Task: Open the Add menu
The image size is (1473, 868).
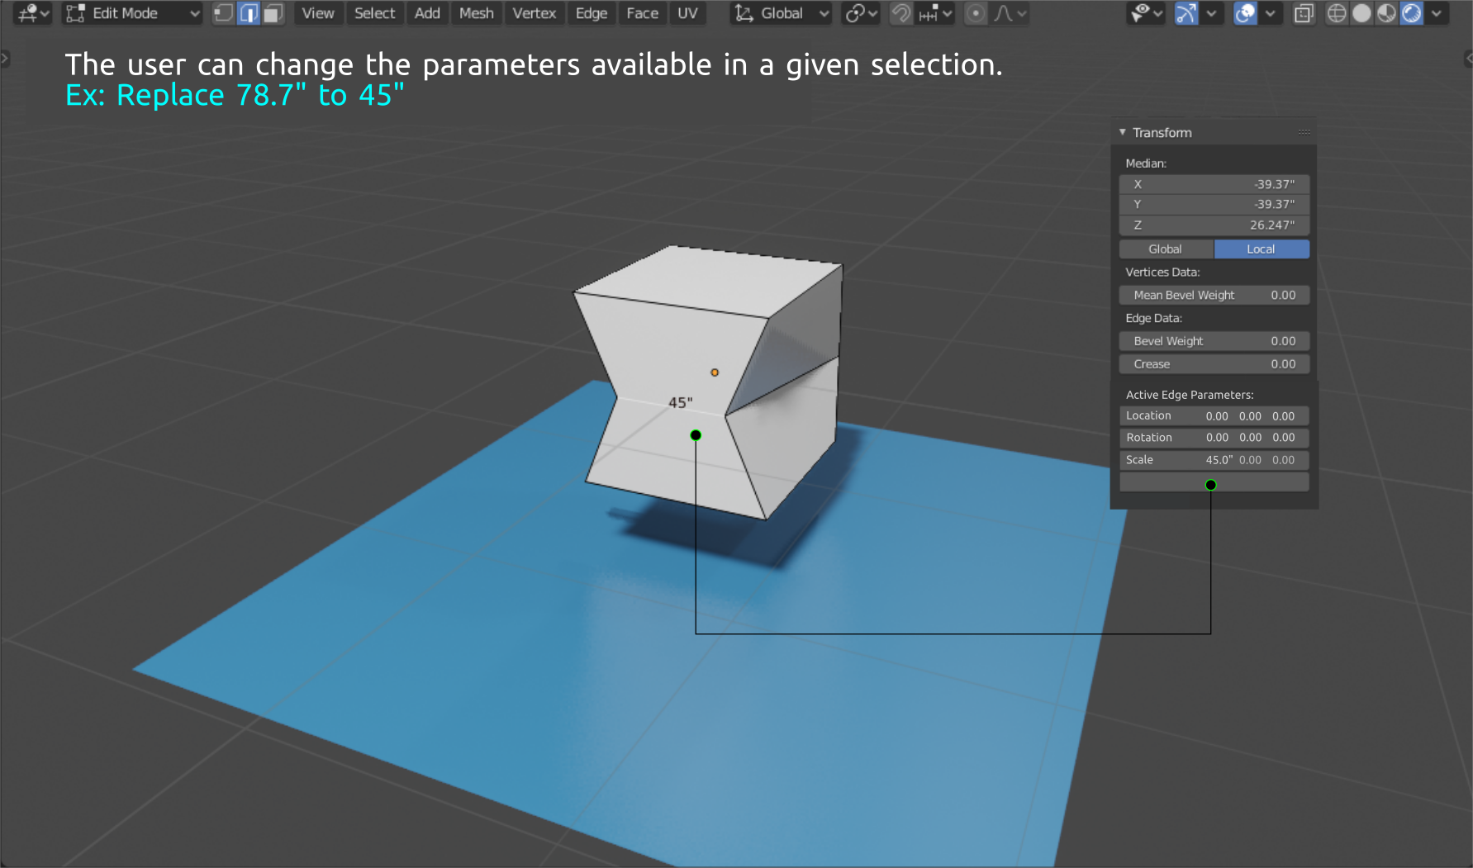Action: [427, 13]
